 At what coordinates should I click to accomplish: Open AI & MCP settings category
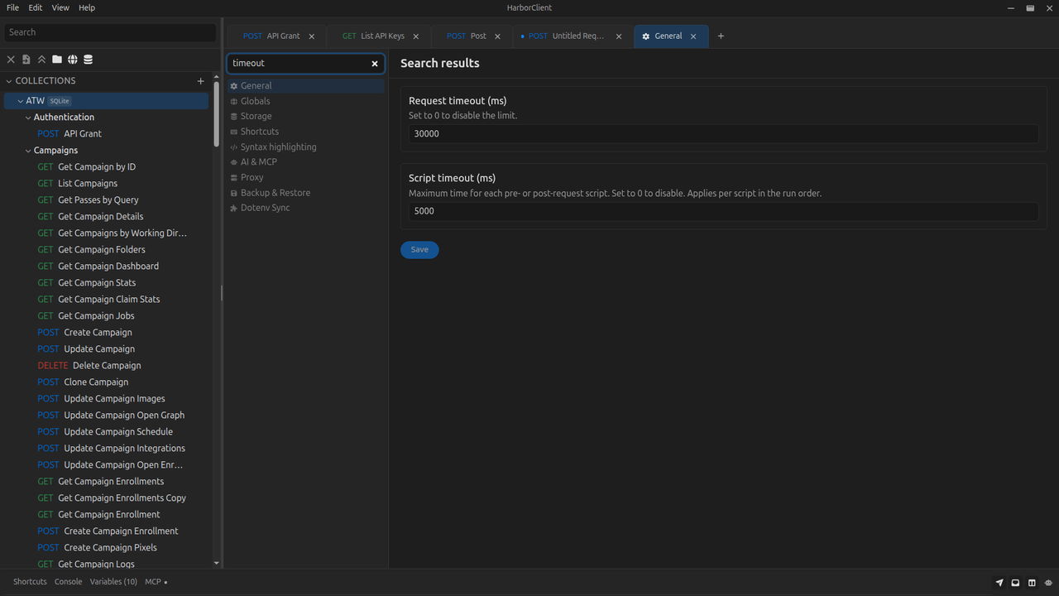click(x=305, y=161)
